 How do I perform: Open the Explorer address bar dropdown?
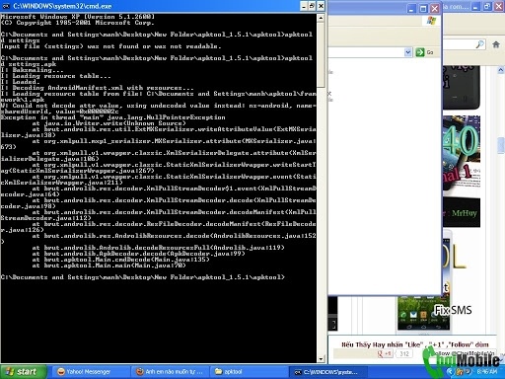[x=408, y=52]
